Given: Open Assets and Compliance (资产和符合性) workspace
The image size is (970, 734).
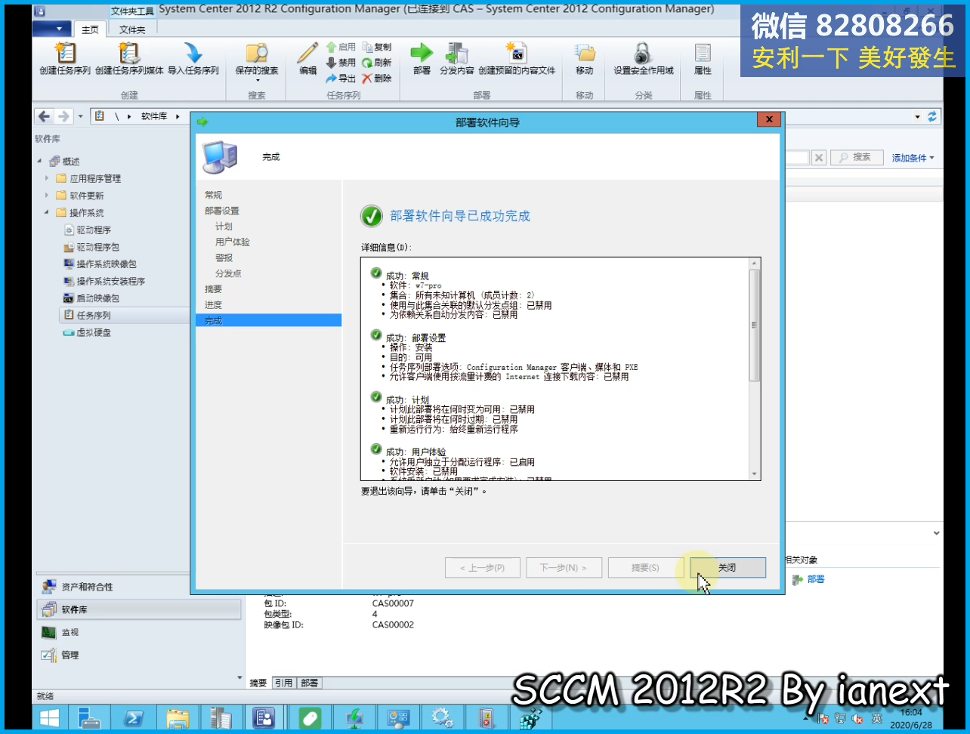Looking at the screenshot, I should click(139, 587).
